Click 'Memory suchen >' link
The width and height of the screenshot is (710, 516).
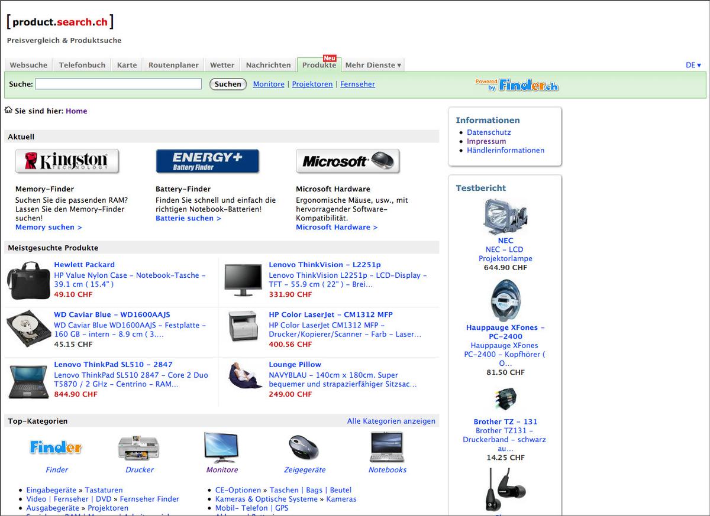(49, 227)
